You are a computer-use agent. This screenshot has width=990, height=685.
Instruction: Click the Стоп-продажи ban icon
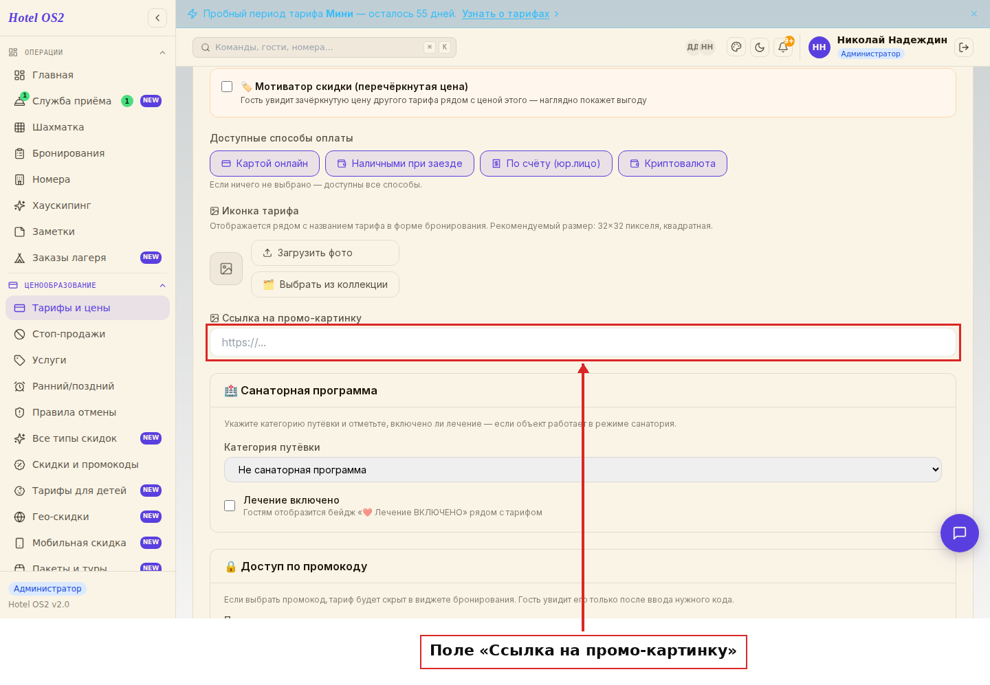click(20, 334)
